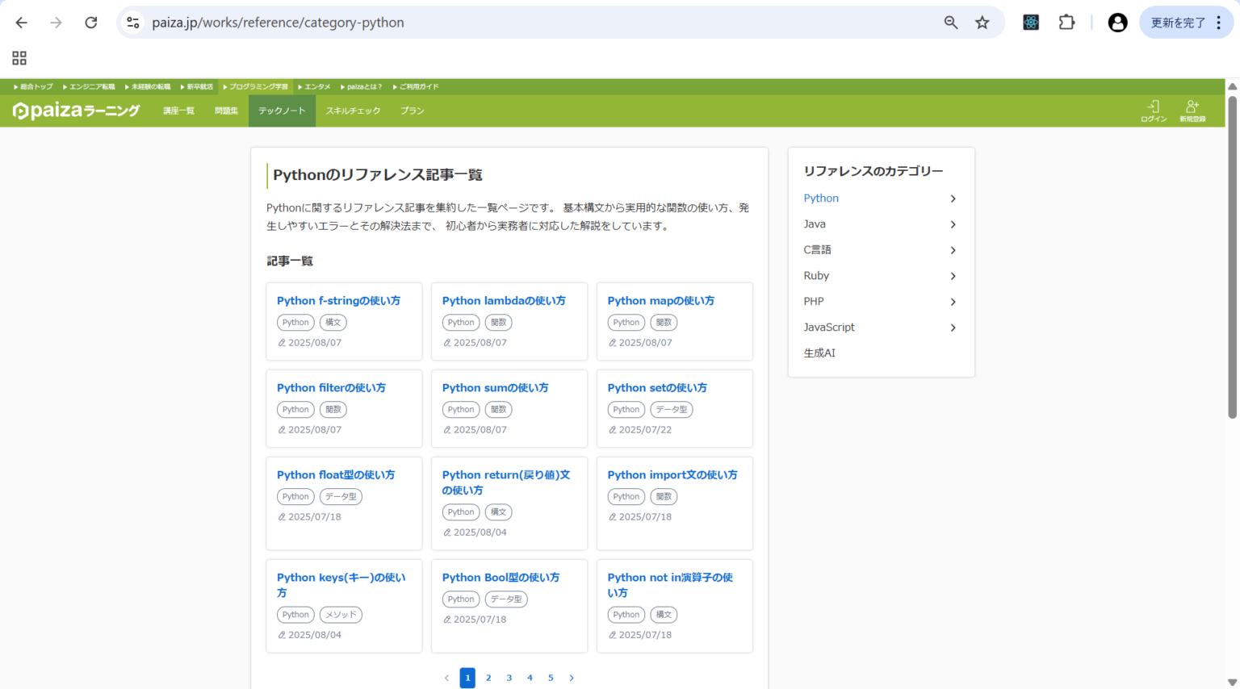1240x689 pixels.
Task: Click the zoom magnifier in the address bar
Action: coord(950,22)
